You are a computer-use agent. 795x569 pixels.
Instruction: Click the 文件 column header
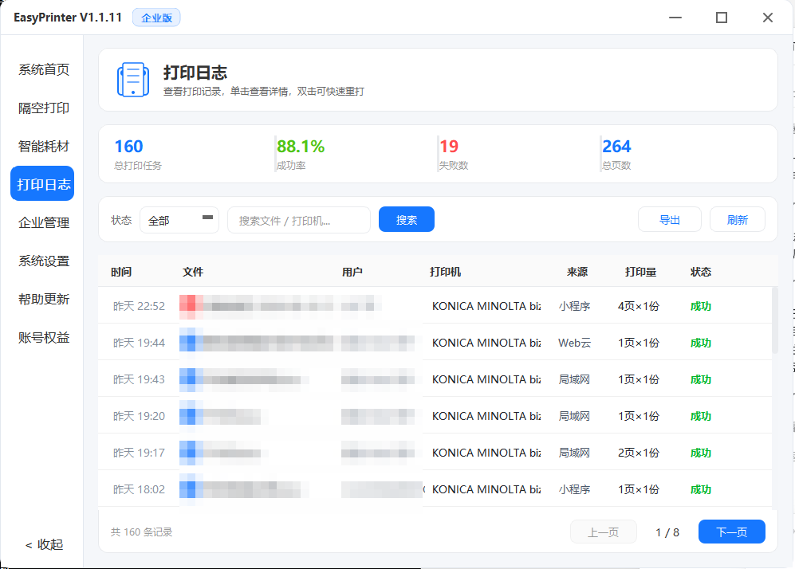pyautogui.click(x=193, y=272)
